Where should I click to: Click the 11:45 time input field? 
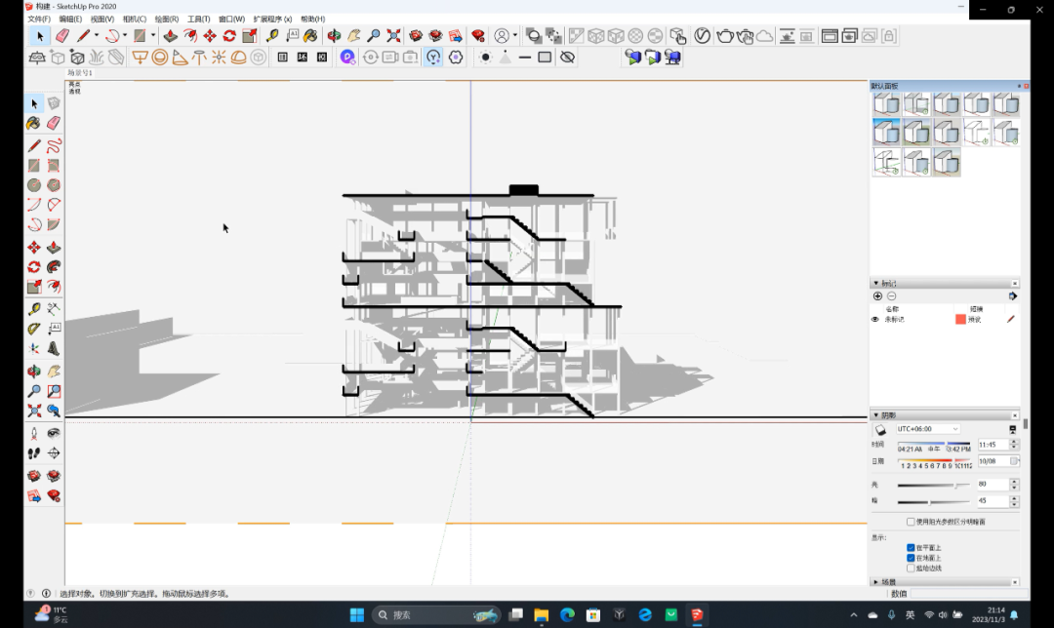[993, 445]
